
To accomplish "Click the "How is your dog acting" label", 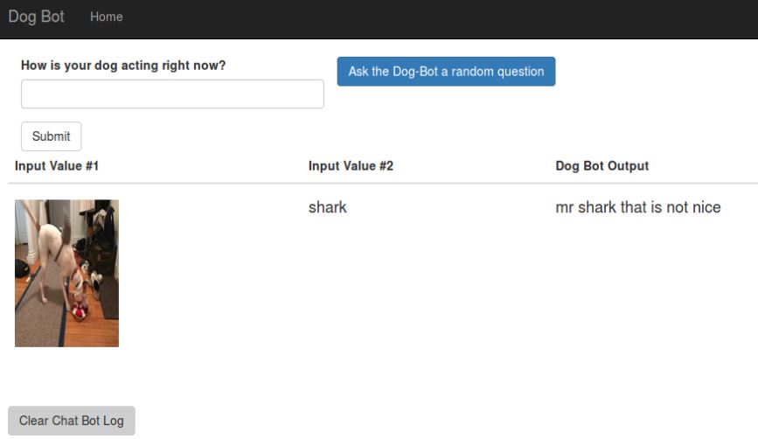I will point(123,66).
